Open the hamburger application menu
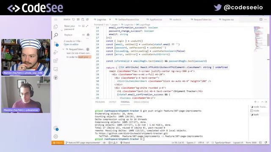Screen dimensions: 271x152 (55, 19)
